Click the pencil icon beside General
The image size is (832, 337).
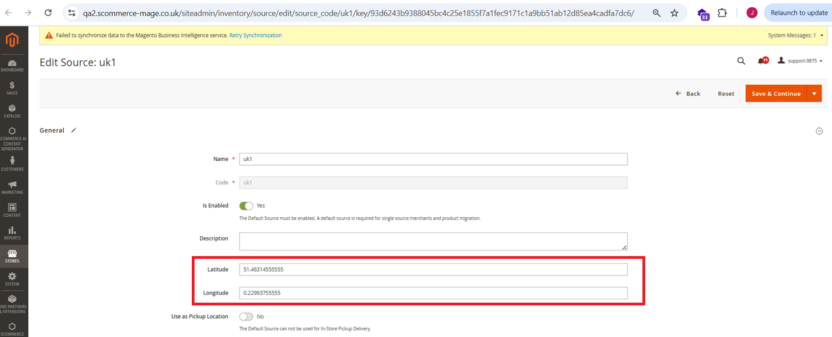tap(74, 130)
